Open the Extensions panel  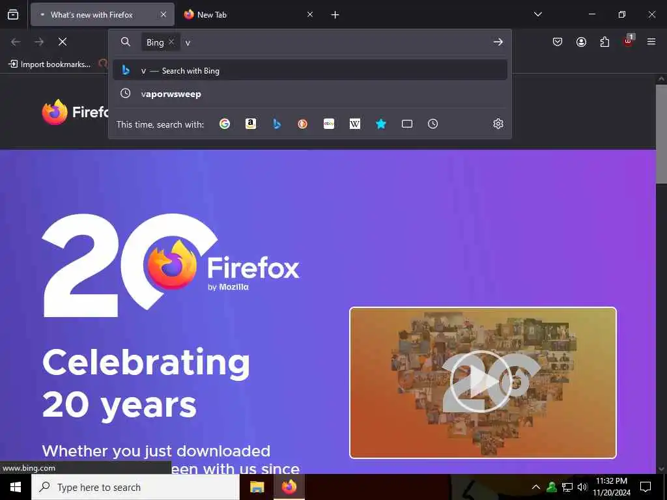point(604,42)
